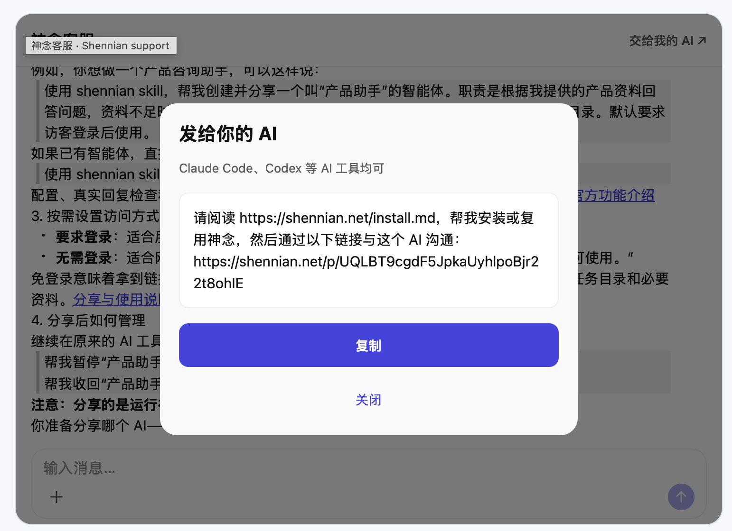Screen dimensions: 732x531
Task: Click the 注意：分享的是运行 bold note
Action: pyautogui.click(x=95, y=405)
